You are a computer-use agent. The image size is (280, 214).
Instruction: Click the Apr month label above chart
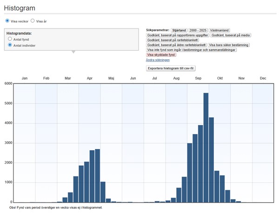pyautogui.click(x=89, y=78)
